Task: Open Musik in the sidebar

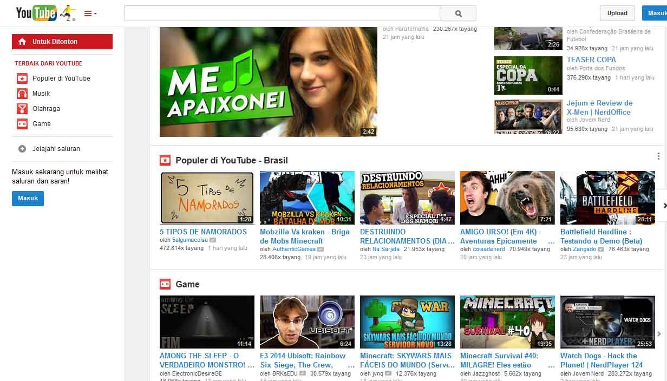Action: pos(41,94)
